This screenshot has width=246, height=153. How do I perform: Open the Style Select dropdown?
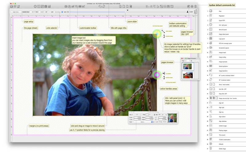coord(143,122)
